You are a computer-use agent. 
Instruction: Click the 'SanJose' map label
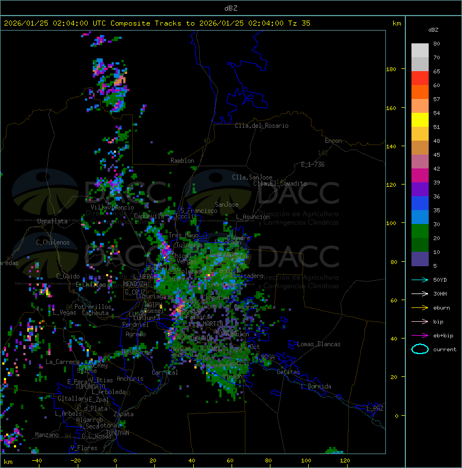point(227,205)
